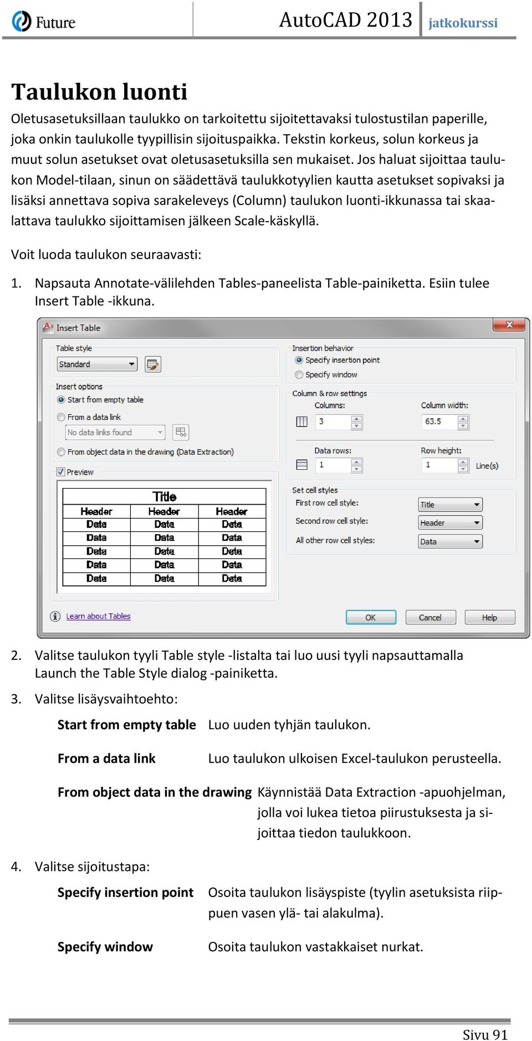Open the Launch Table Style dialog icon
Image resolution: width=532 pixels, height=1041 pixels.
pos(153,365)
